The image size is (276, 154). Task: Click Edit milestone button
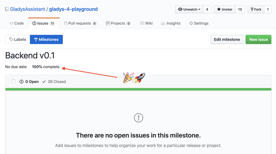click(x=227, y=39)
